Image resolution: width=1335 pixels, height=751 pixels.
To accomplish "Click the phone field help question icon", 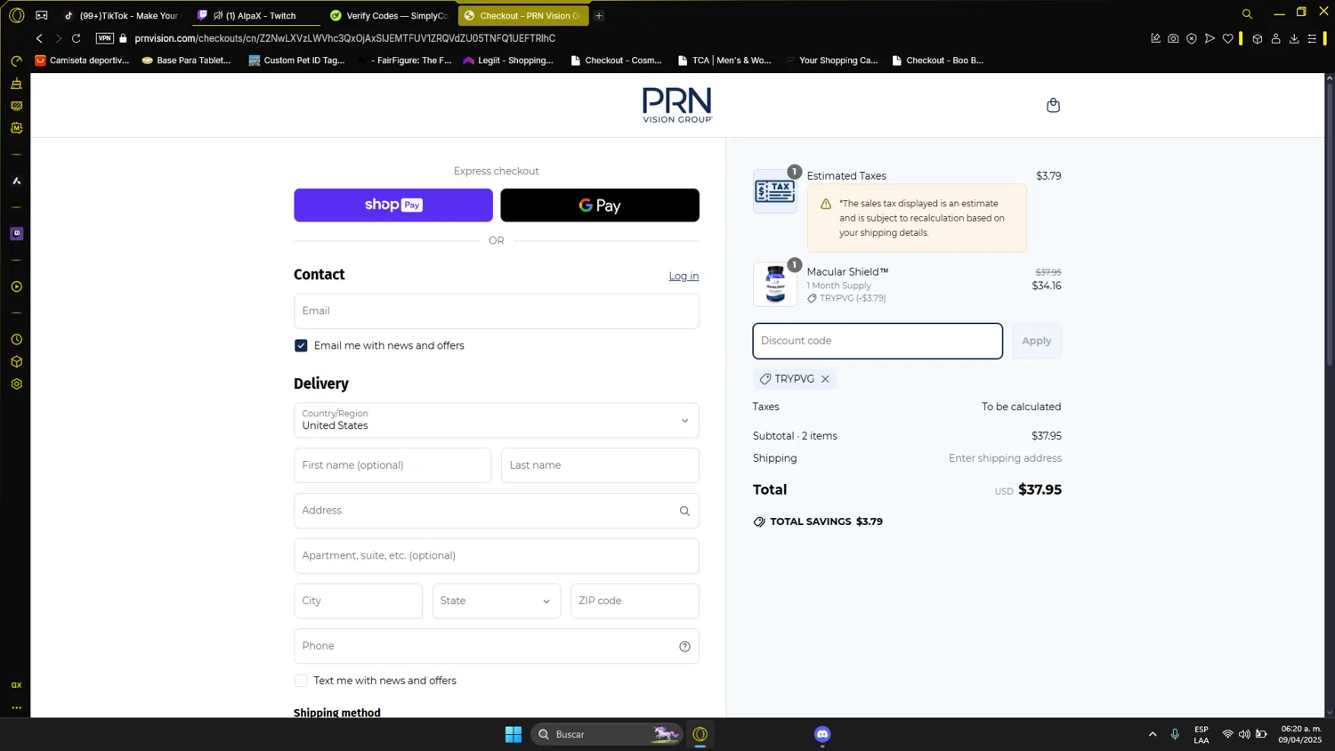I will 684,647.
